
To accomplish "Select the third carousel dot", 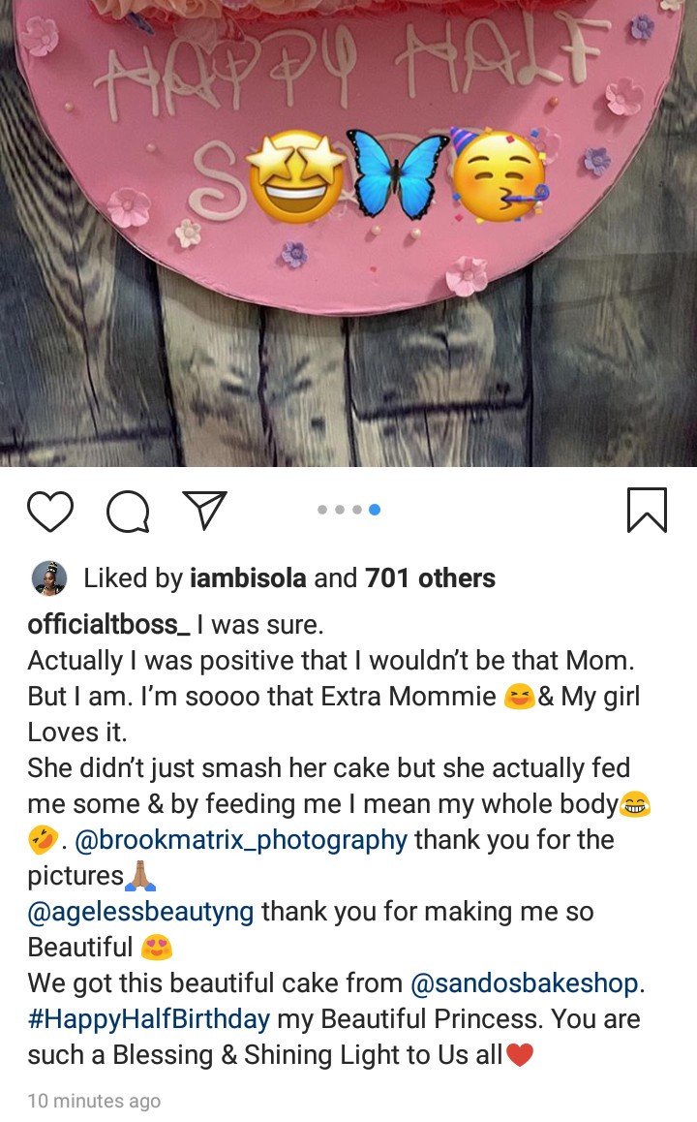I will click(357, 510).
